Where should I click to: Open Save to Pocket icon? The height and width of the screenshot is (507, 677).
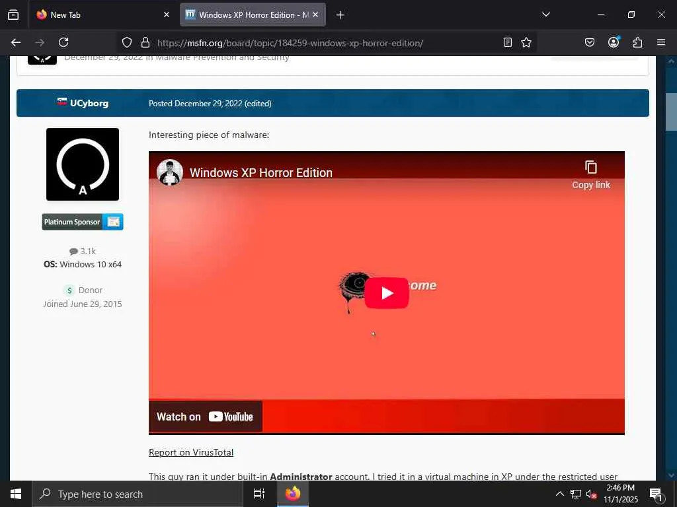tap(589, 42)
